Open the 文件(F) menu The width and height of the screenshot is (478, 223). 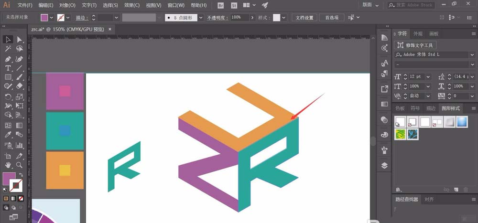[x=25, y=5]
